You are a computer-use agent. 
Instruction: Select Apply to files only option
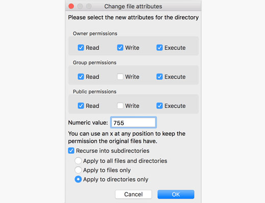[78, 170]
